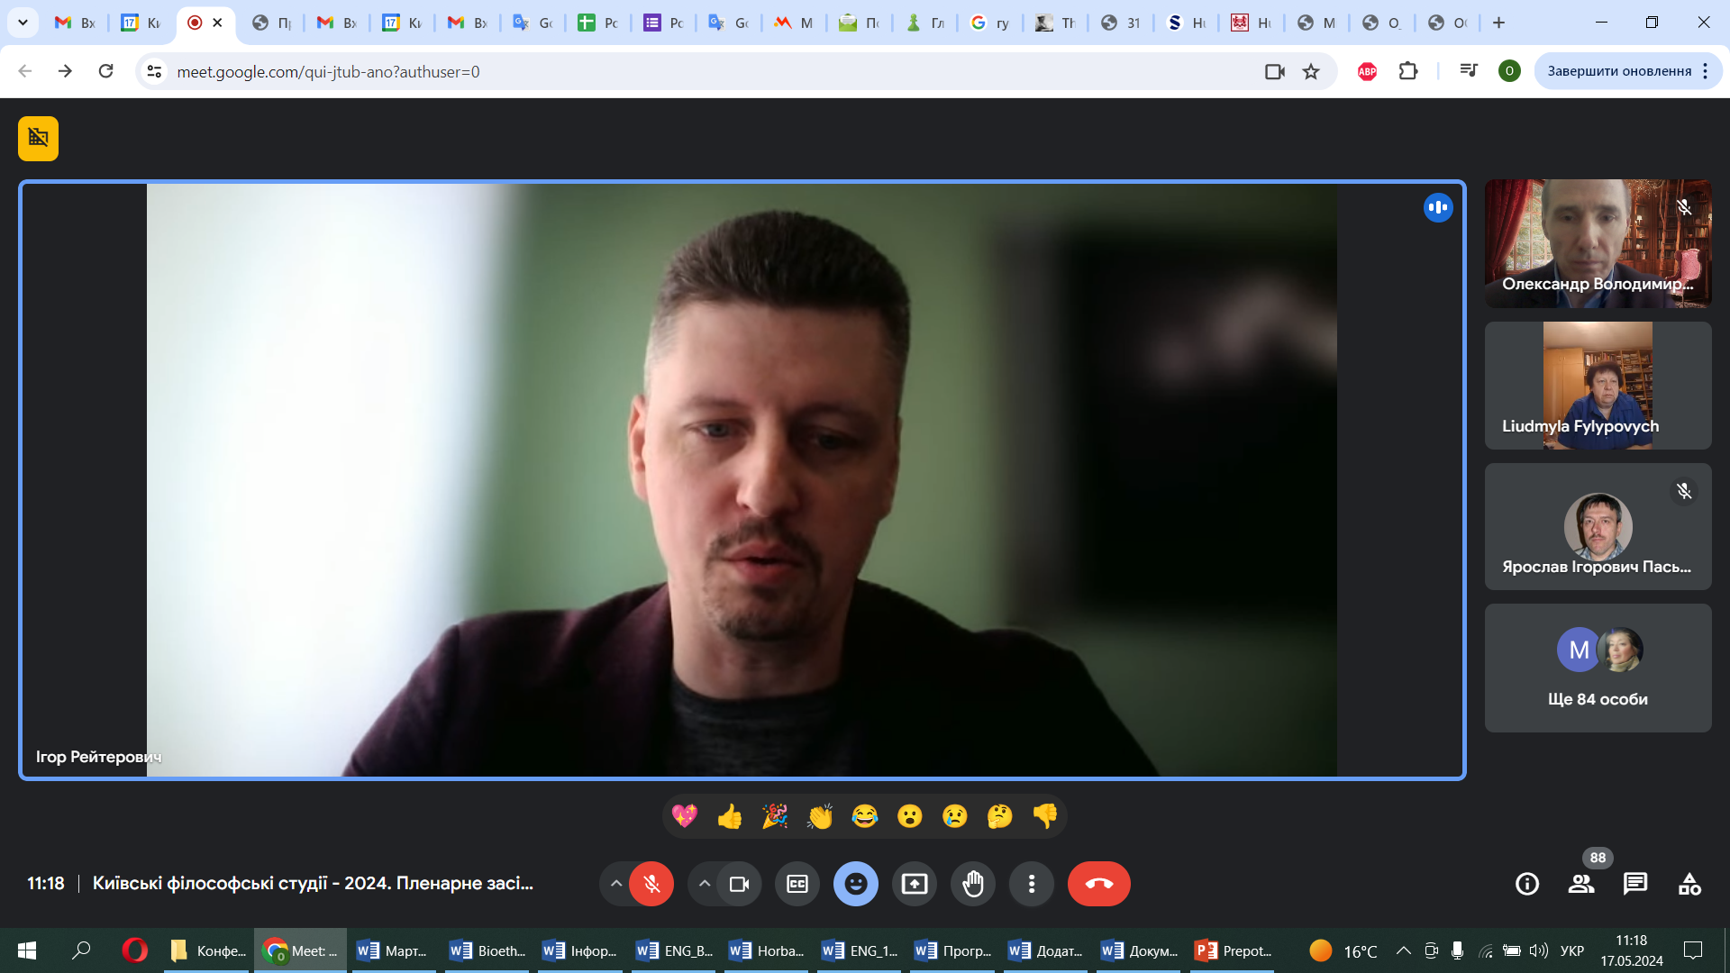Screen dimensions: 1730x973
Task: Open the three-dot more options menu
Action: point(1032,884)
